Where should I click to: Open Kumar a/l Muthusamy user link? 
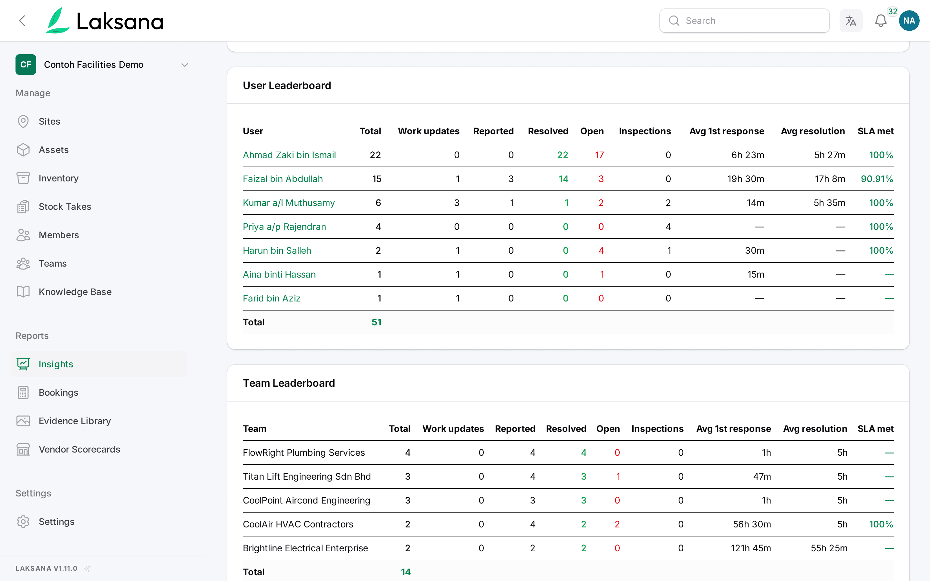289,202
